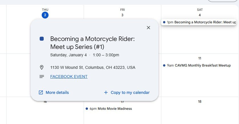Click the plus icon beside Copy to calendar
The image size is (239, 124).
pos(106,92)
